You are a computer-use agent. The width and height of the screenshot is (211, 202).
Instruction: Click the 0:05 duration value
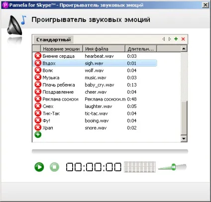[x=132, y=106]
